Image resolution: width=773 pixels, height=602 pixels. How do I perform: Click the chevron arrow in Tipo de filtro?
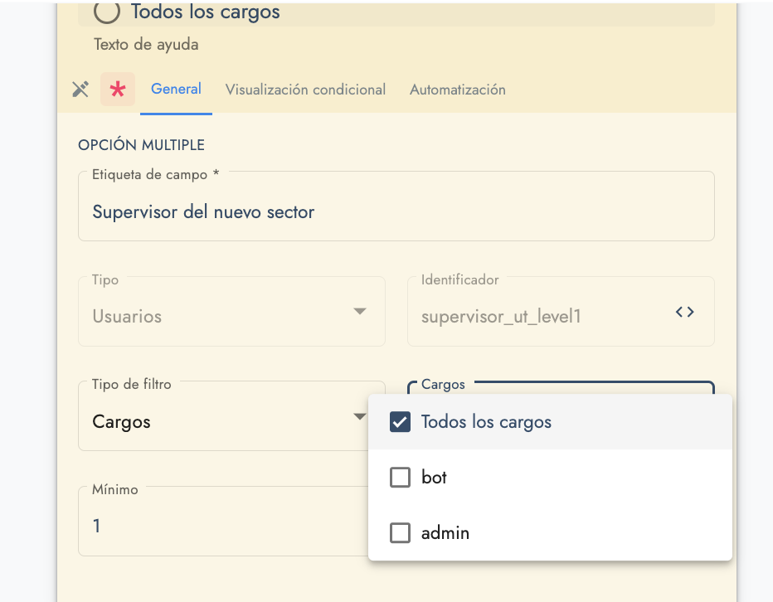[x=360, y=415]
